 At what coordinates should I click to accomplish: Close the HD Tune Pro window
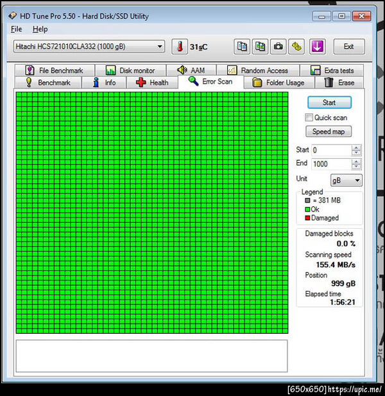[x=362, y=17]
